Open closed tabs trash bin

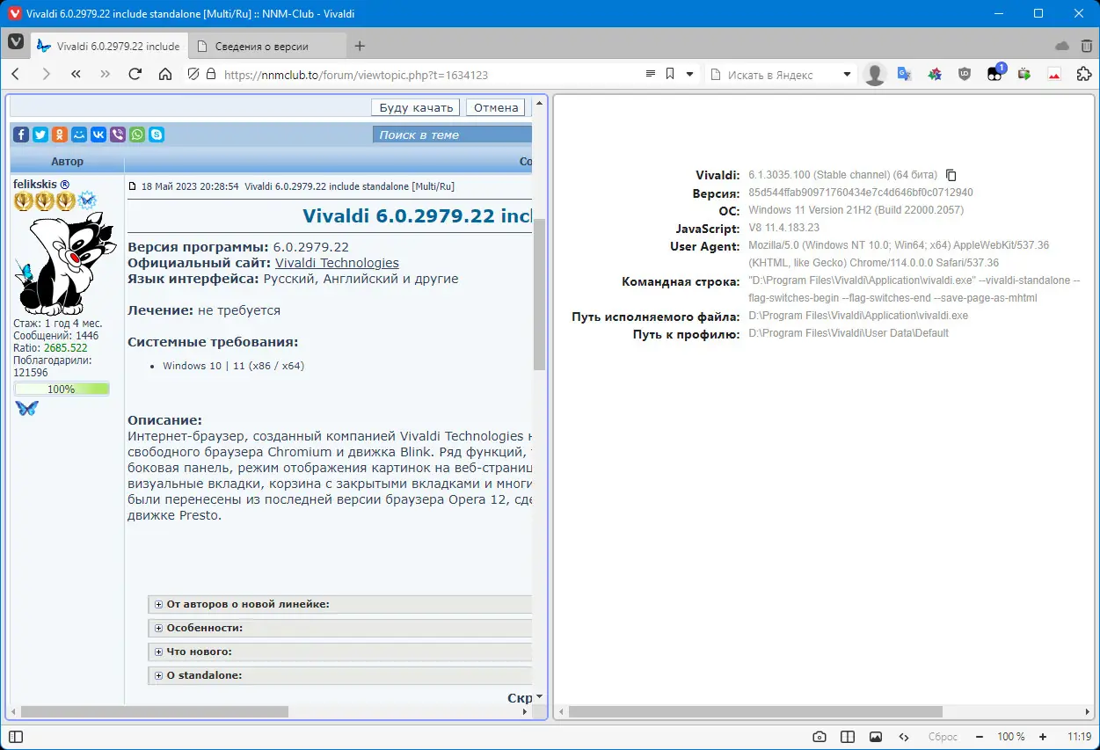click(1088, 46)
